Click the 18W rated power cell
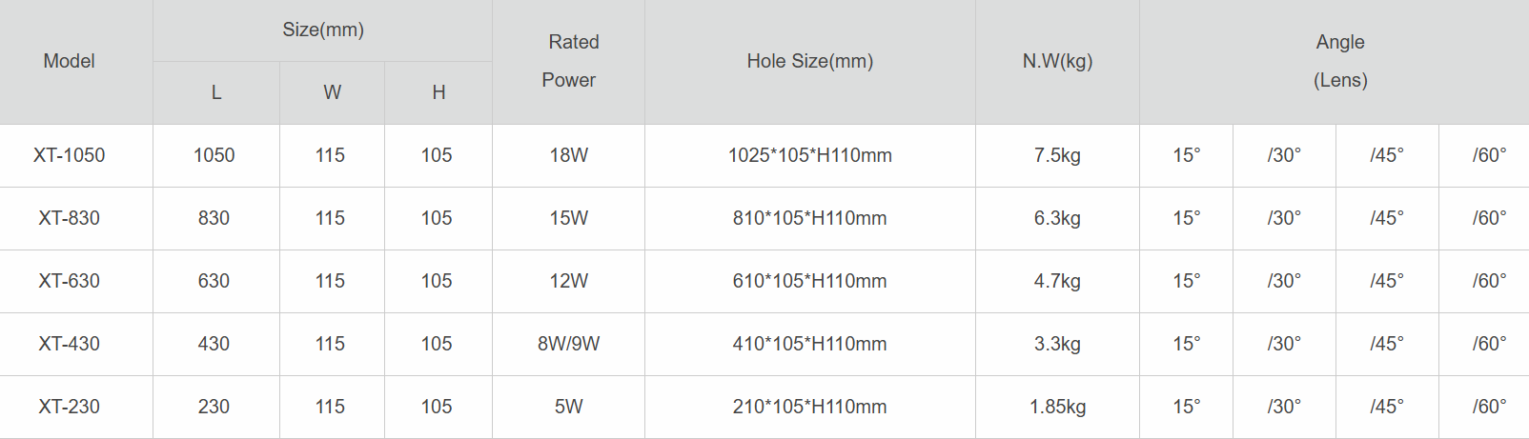 [x=569, y=155]
